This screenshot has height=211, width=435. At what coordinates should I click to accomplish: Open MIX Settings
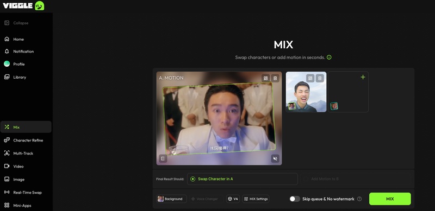point(256,199)
